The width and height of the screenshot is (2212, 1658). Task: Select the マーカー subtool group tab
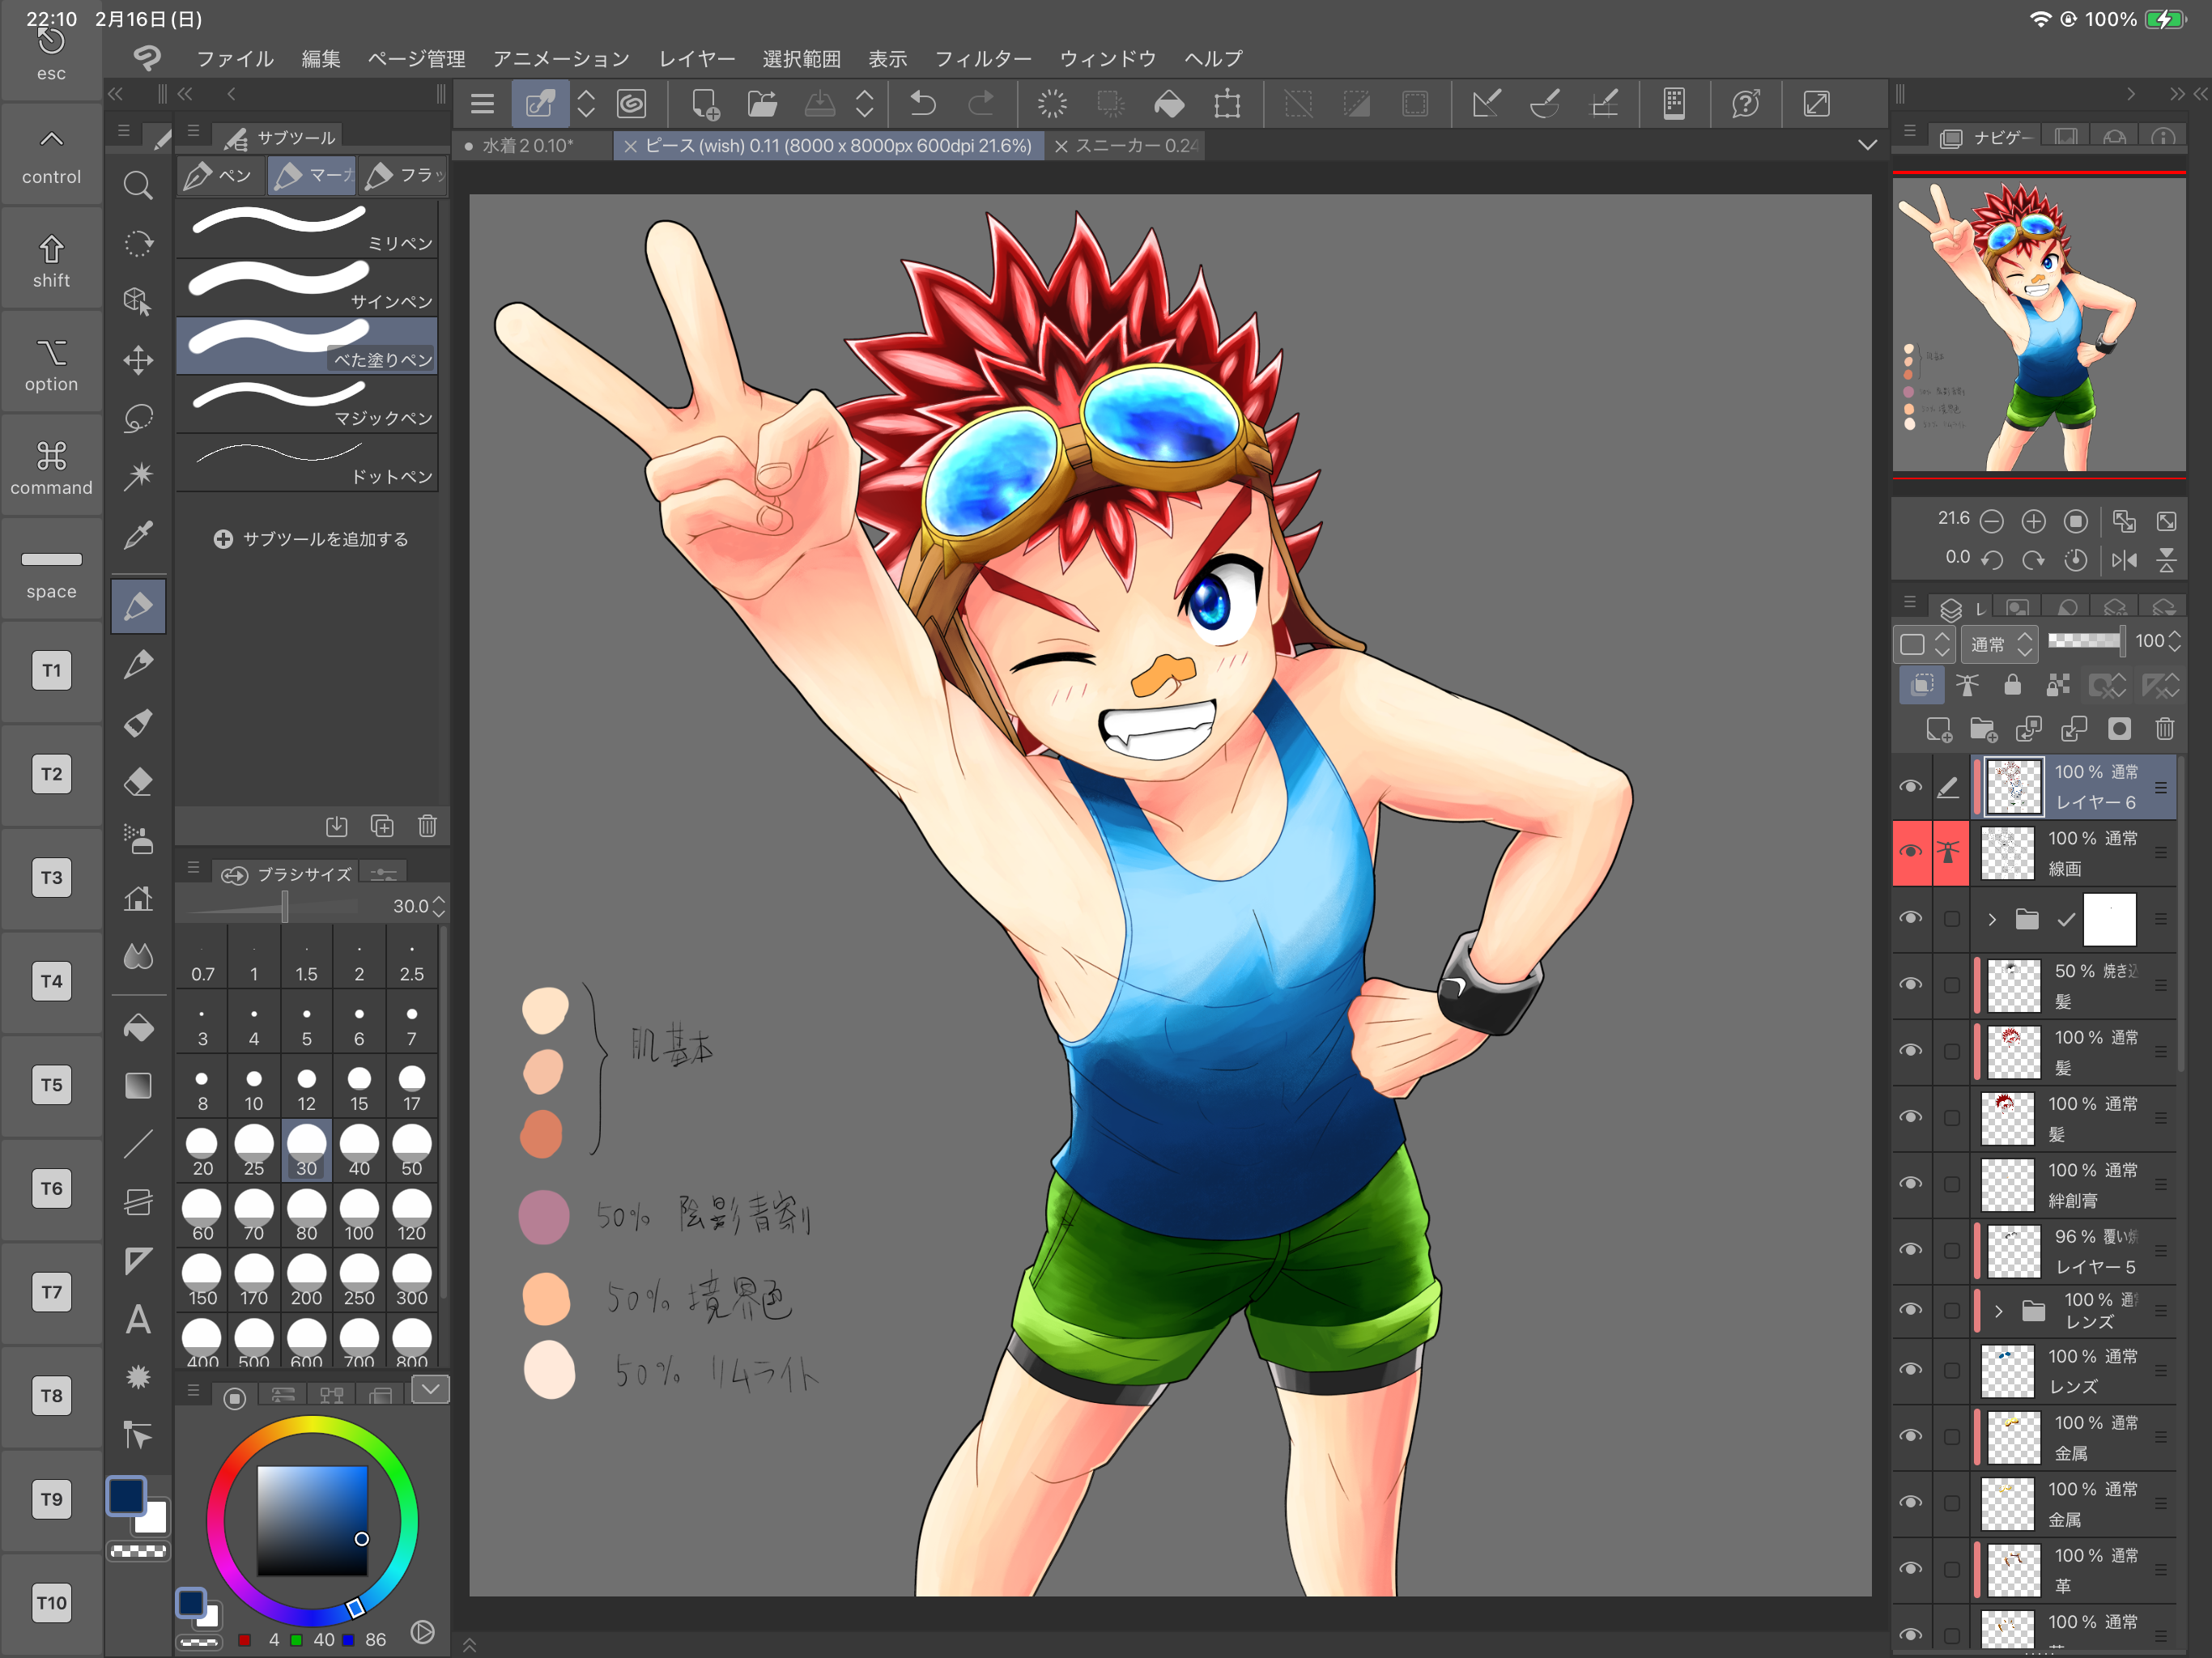(x=312, y=176)
